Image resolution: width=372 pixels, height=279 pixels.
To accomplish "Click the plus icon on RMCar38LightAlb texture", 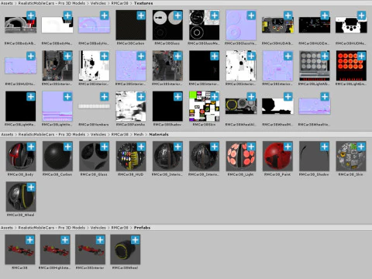I will pos(325,56).
